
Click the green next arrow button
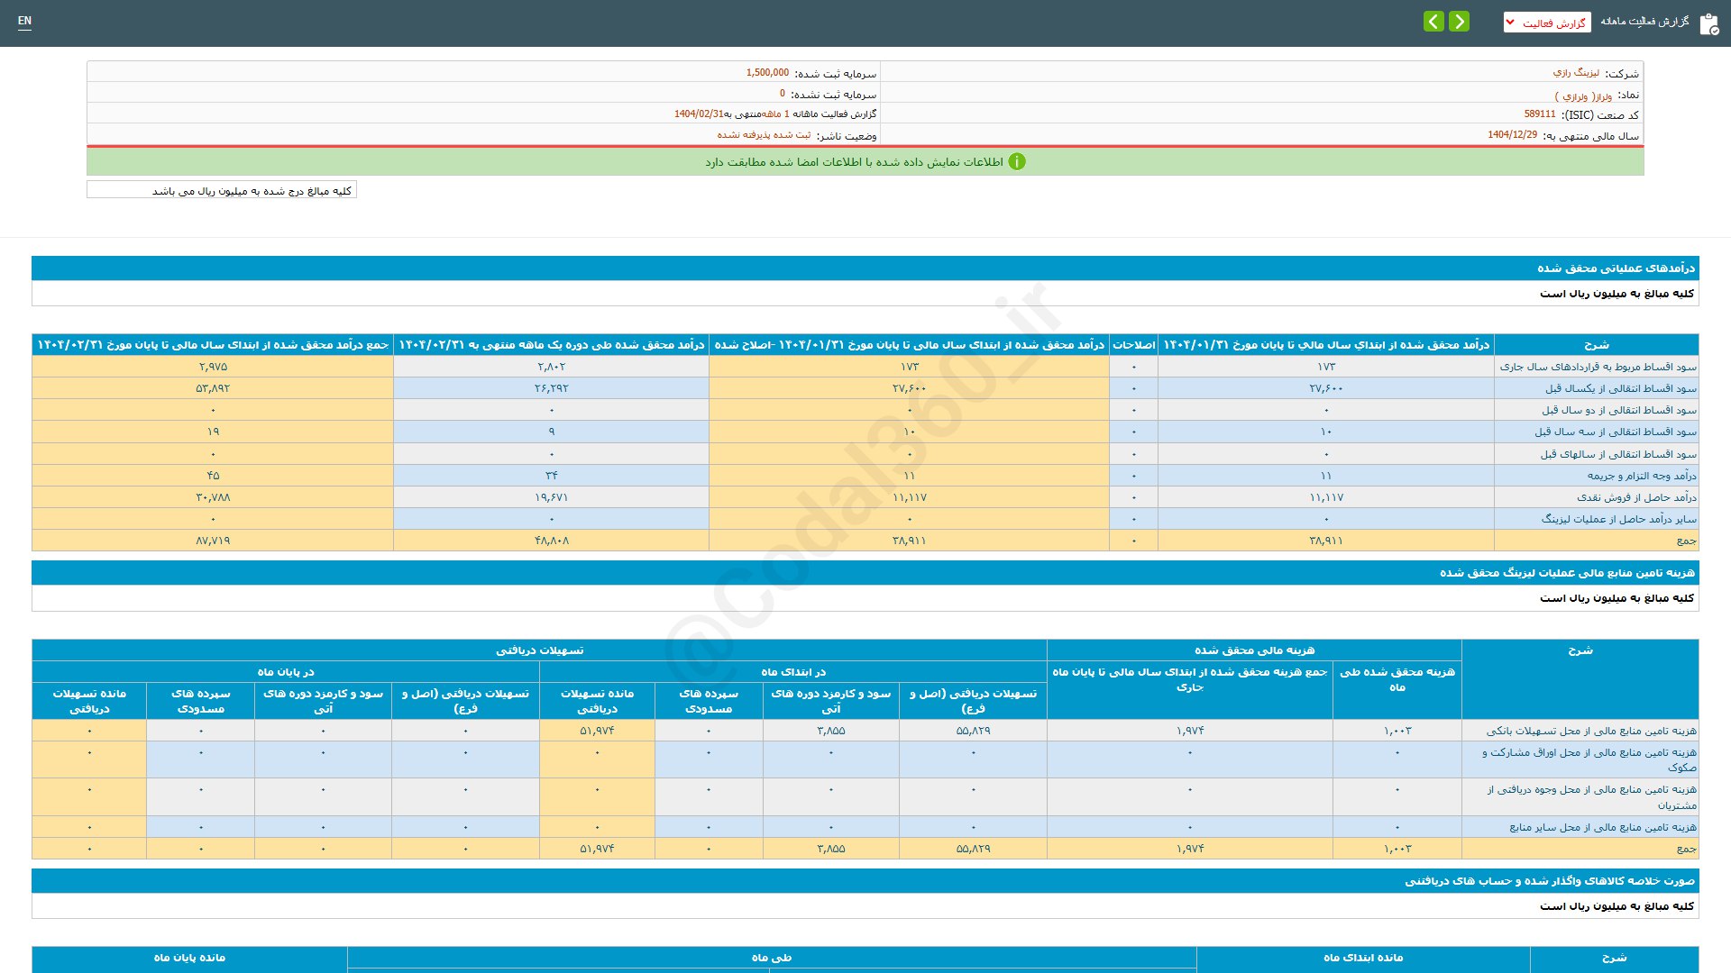tap(1459, 22)
